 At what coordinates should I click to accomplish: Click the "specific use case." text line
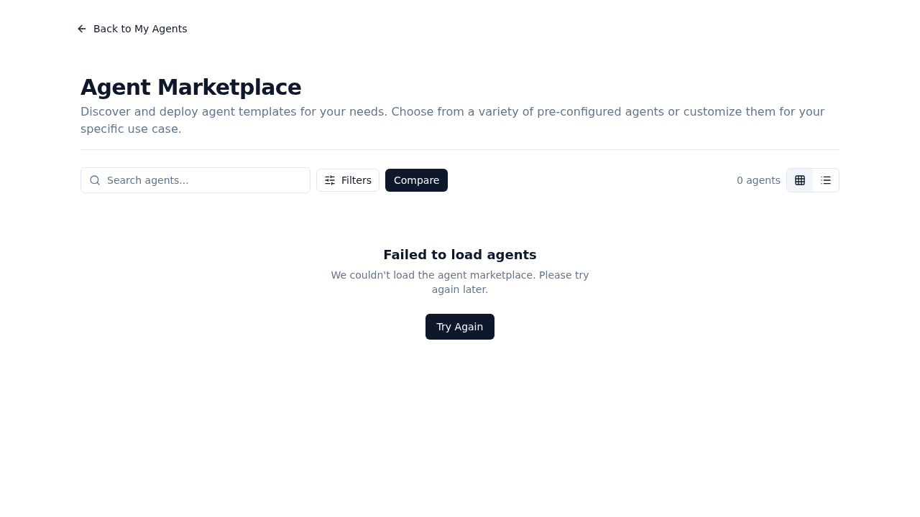[131, 129]
